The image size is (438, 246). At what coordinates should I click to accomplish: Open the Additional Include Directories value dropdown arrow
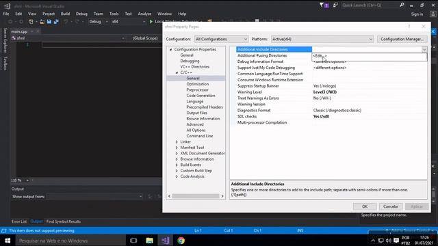coord(424,49)
